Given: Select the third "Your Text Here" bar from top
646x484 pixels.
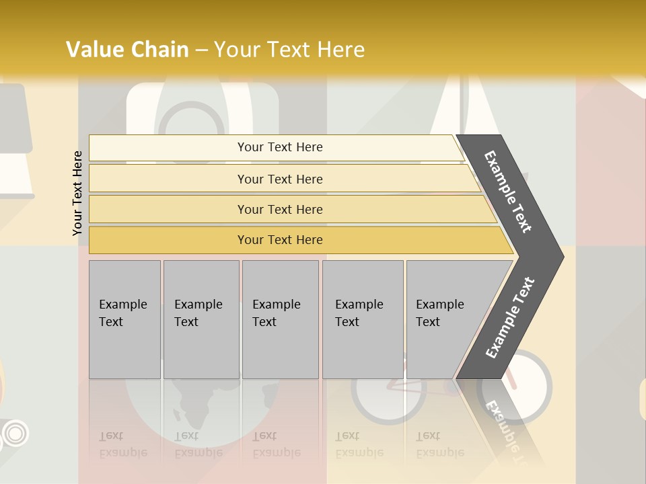Looking at the screenshot, I should 280,209.
